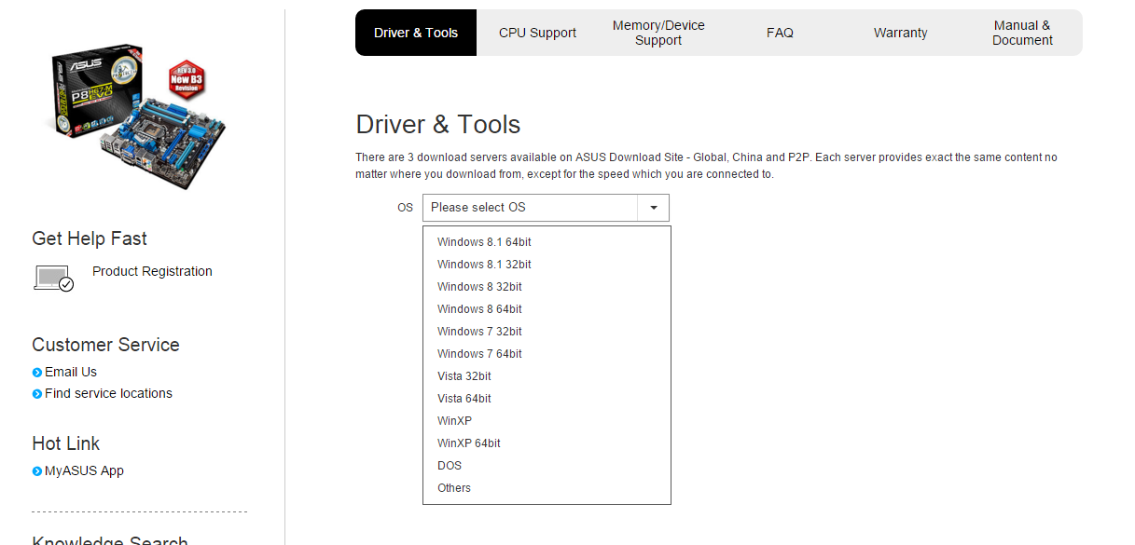Pick the WinXP option
The image size is (1135, 545).
point(547,421)
